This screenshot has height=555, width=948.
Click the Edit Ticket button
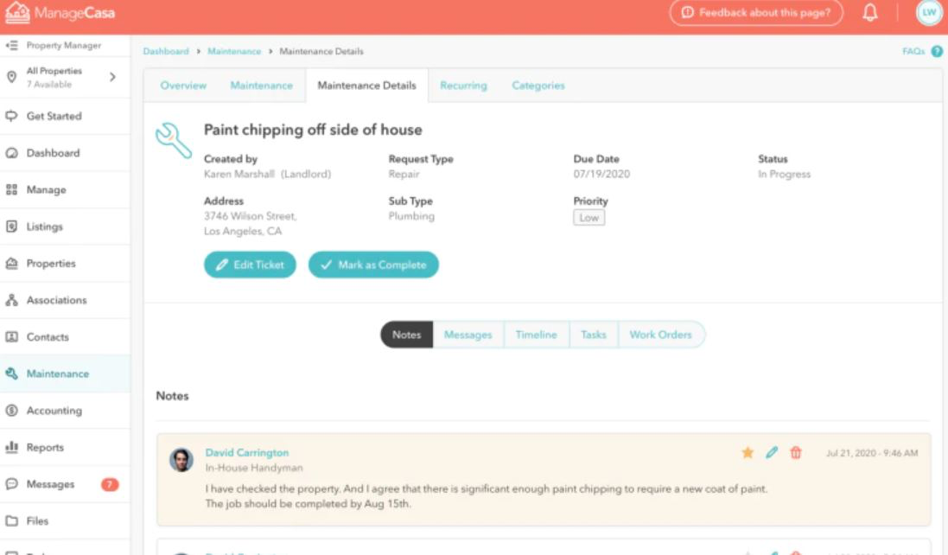250,265
